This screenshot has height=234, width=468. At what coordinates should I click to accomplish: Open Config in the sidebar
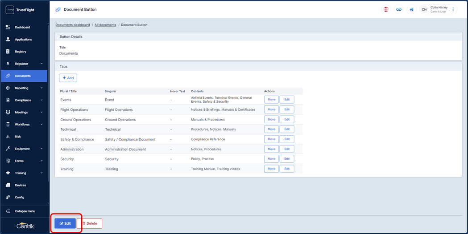(x=20, y=197)
